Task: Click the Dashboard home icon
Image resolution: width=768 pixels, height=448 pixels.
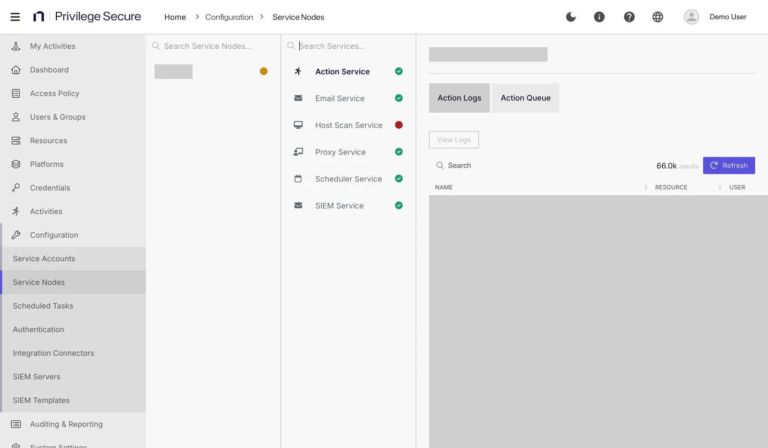Action: pyautogui.click(x=16, y=70)
